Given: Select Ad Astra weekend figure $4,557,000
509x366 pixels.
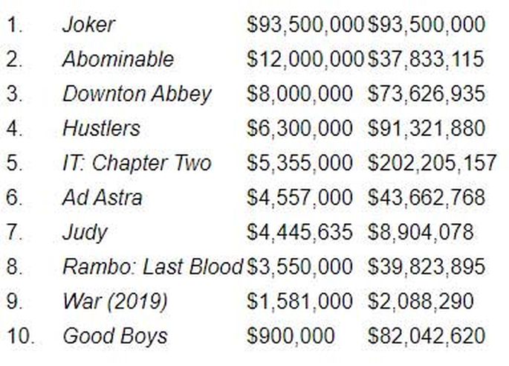Looking at the screenshot, I should coord(299,198).
